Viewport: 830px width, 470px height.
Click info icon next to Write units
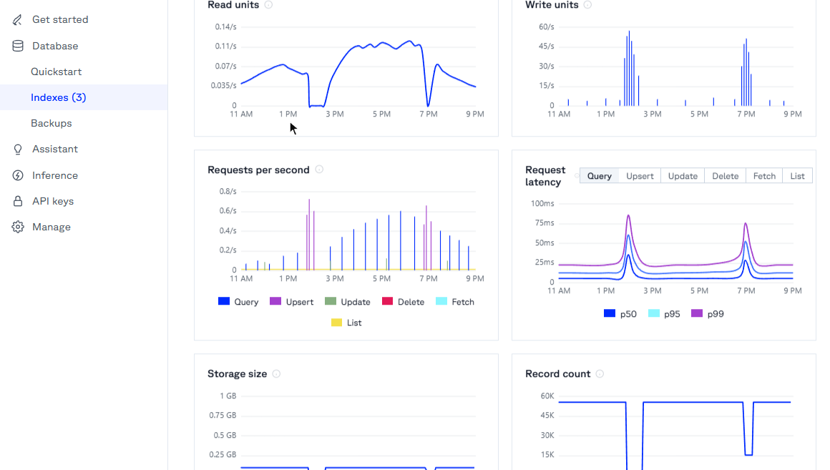587,5
